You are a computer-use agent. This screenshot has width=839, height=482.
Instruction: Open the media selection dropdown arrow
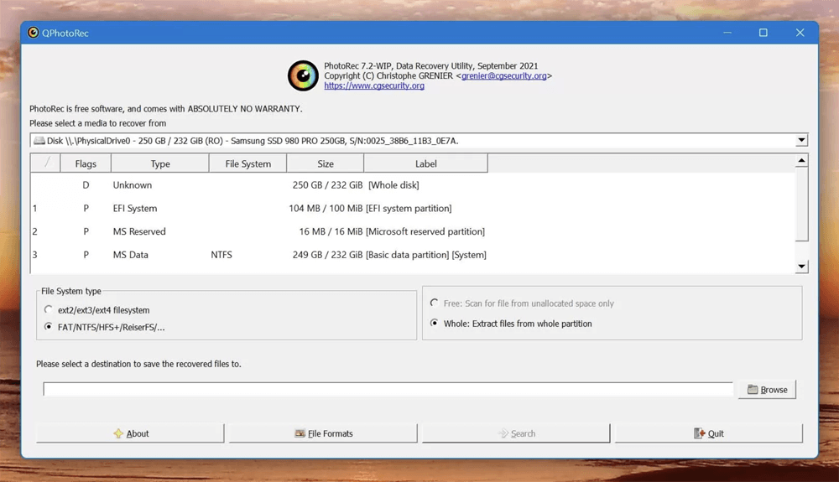(x=801, y=141)
